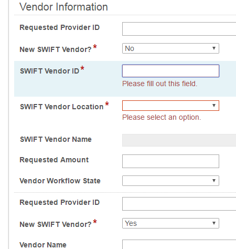Click the SWIFT Vendor Name label
This screenshot has height=249, width=236.
[x=56, y=140]
